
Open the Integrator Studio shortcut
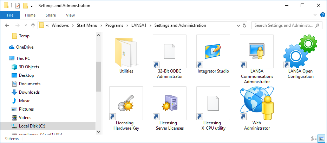click(213, 51)
